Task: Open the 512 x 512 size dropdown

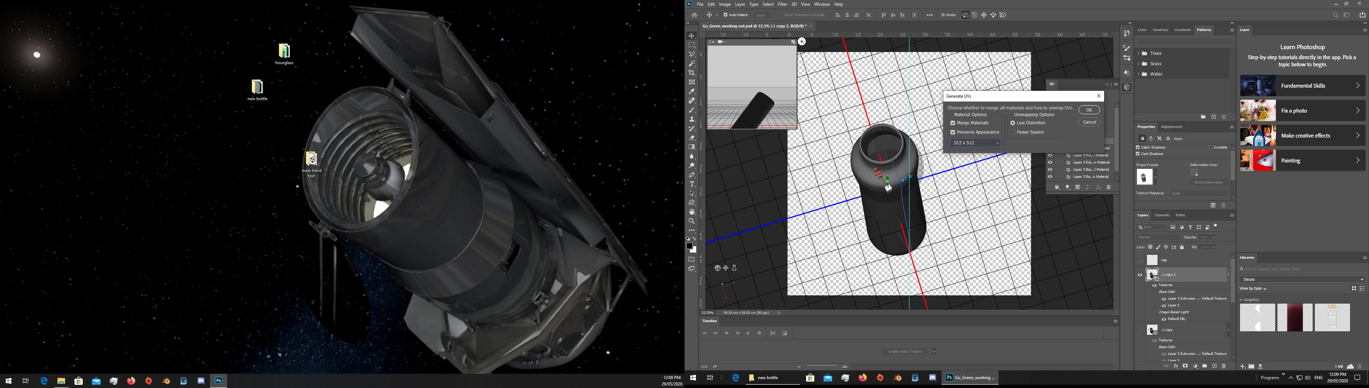Action: (976, 143)
